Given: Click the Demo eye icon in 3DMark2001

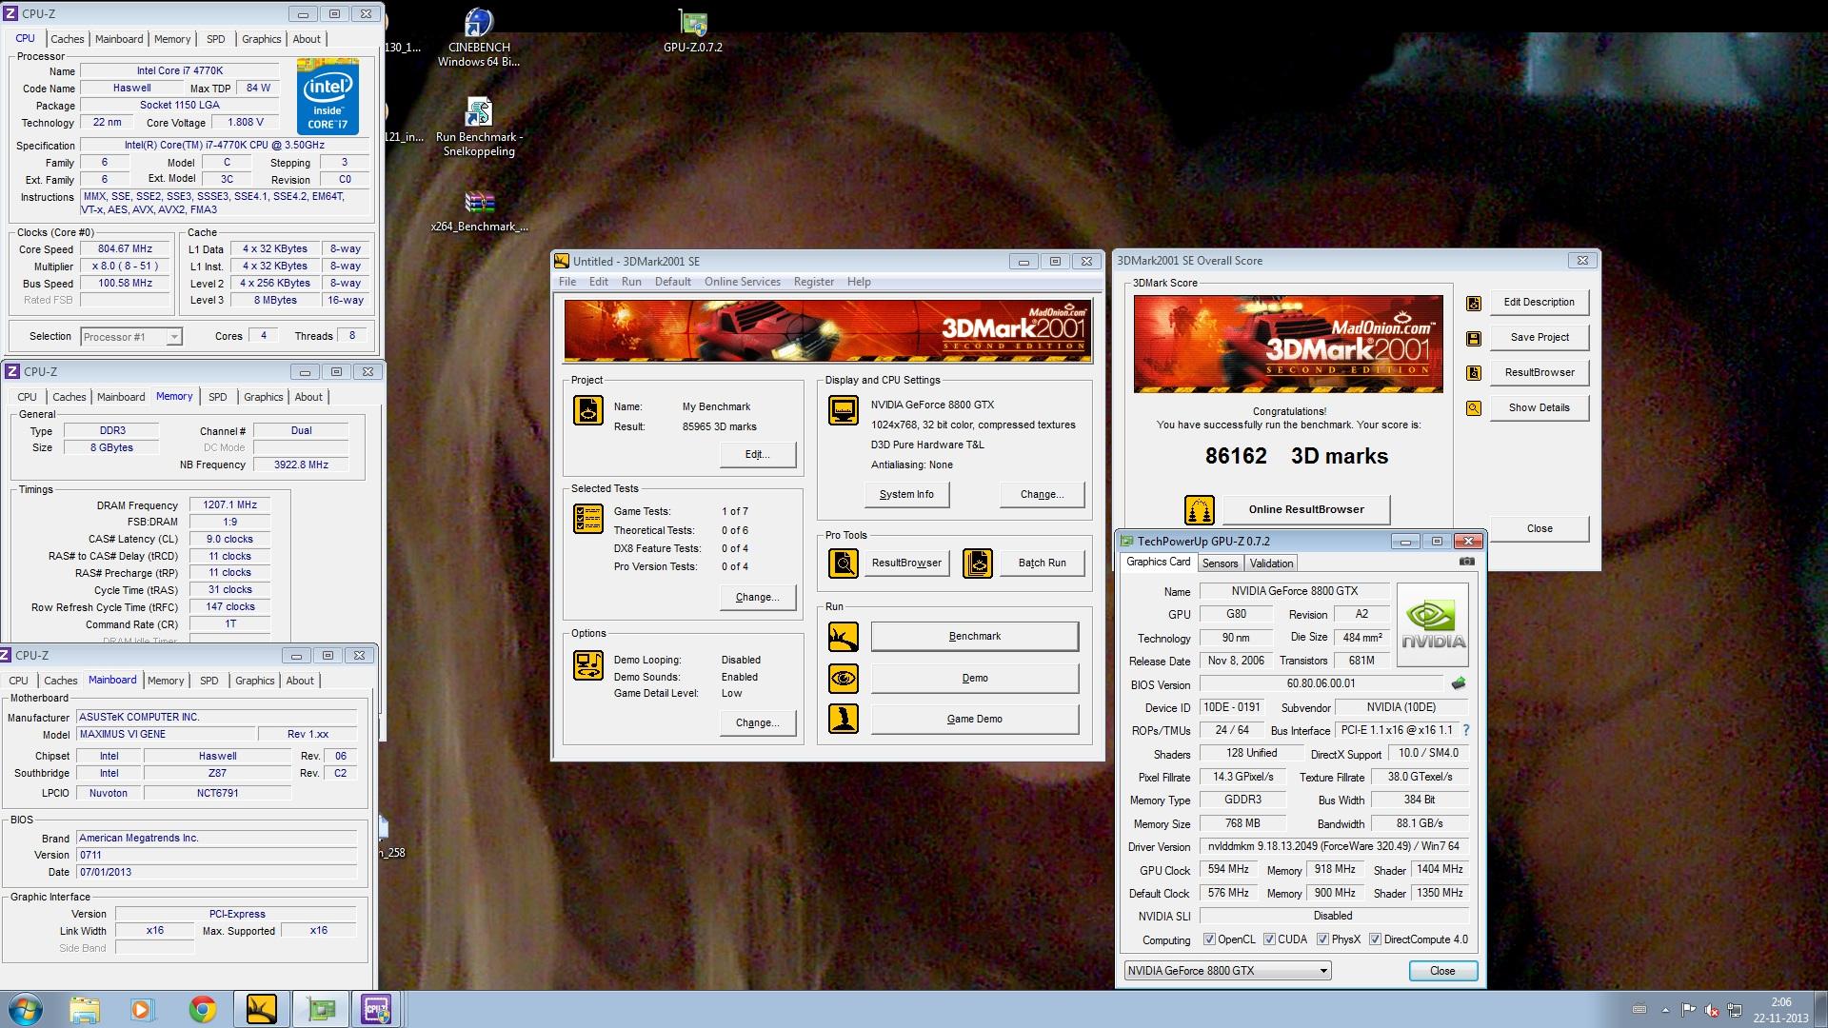Looking at the screenshot, I should click(843, 679).
